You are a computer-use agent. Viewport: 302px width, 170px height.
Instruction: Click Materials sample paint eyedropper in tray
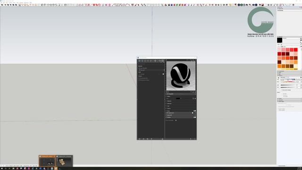[x=301, y=44]
